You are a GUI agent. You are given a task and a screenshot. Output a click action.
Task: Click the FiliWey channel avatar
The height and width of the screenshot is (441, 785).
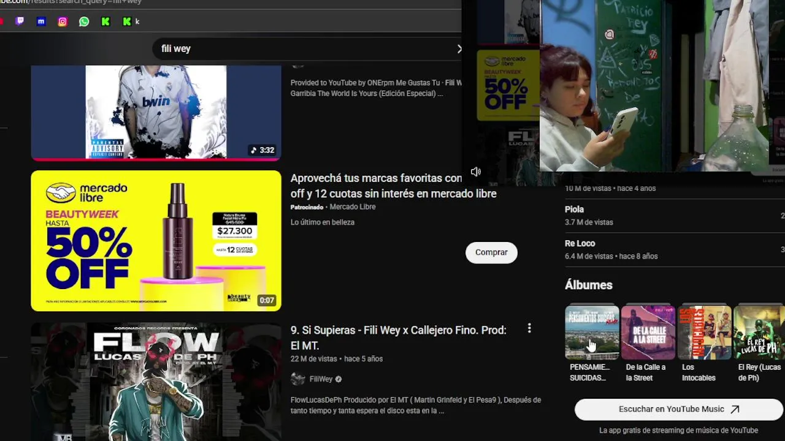[297, 379]
